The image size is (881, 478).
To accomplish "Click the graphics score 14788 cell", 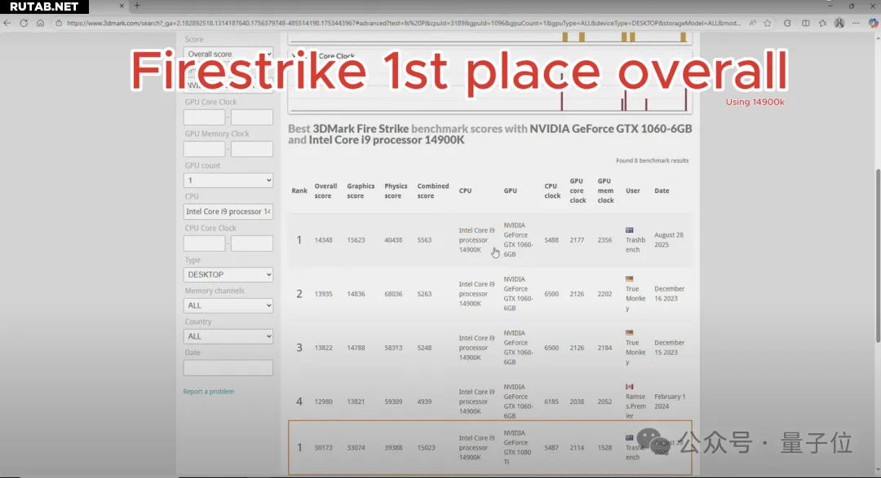I will click(x=356, y=348).
